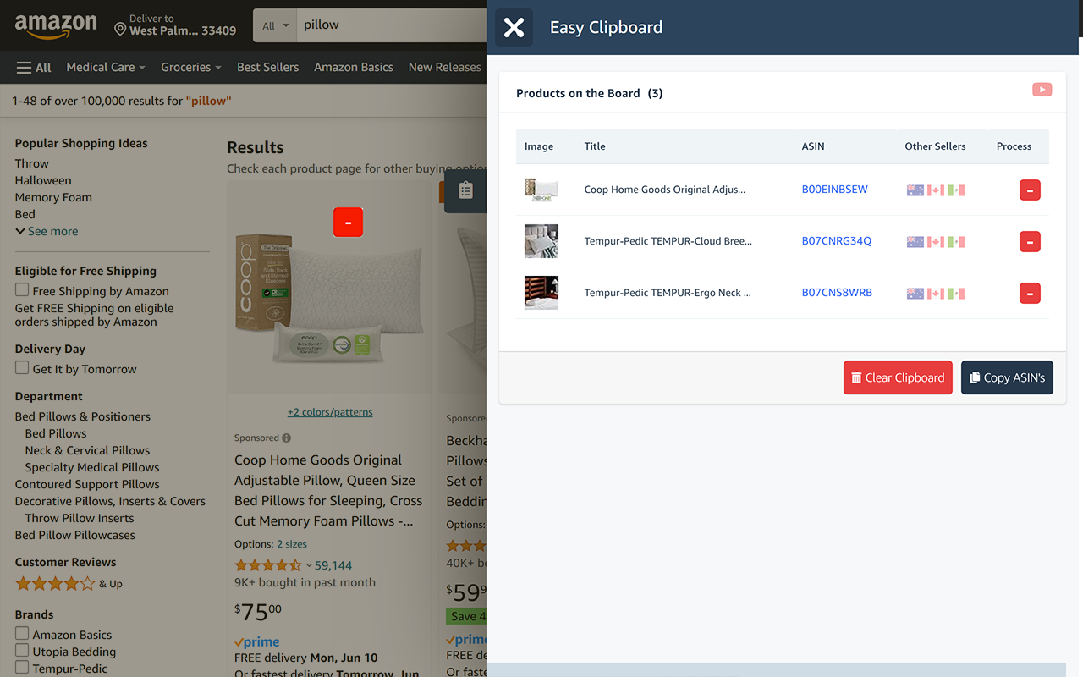
Task: Go to the Amazon logo home
Action: coord(56,26)
